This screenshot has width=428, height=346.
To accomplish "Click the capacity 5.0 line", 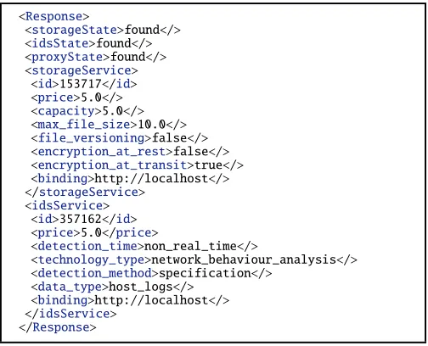I will coord(87,111).
